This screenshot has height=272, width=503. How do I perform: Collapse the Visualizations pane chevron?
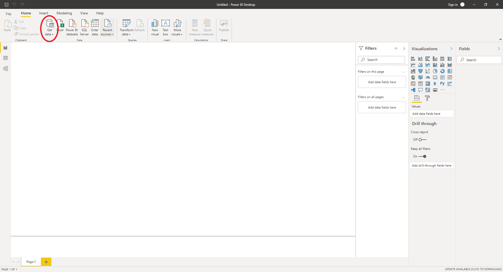(x=451, y=49)
